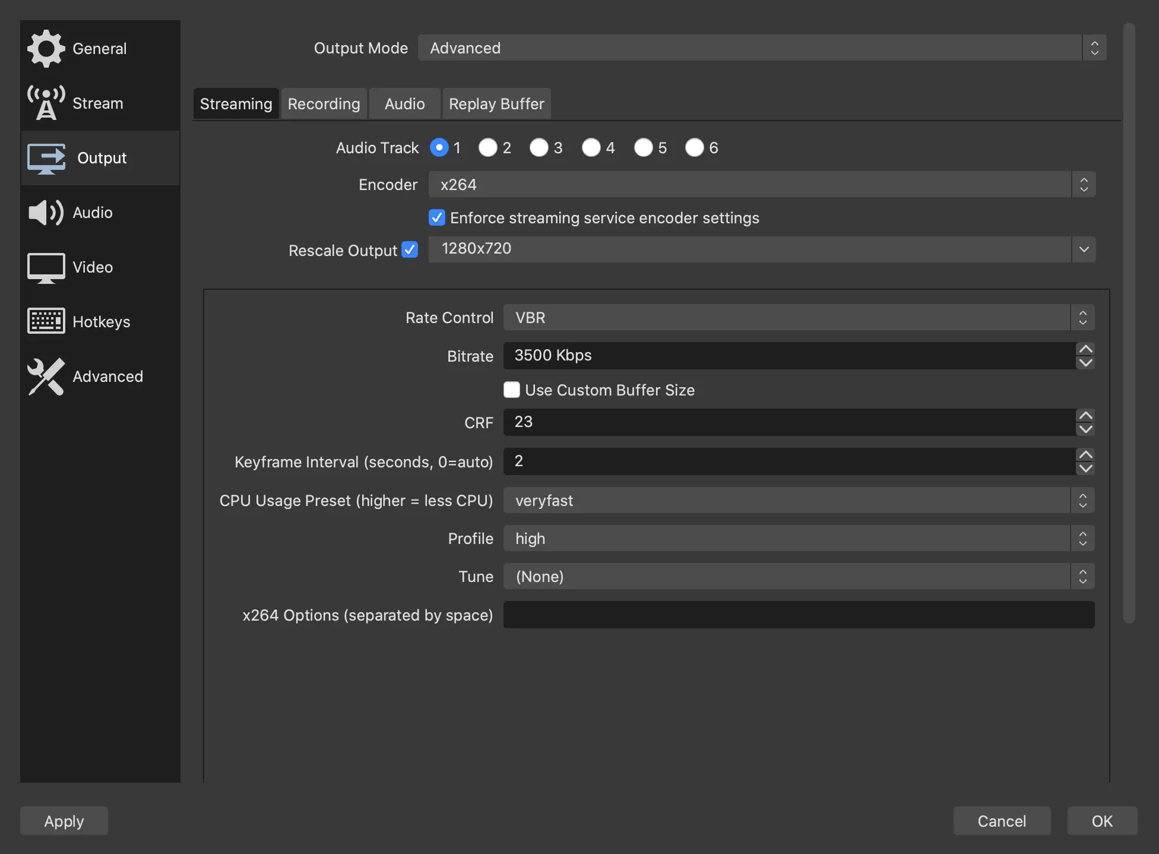This screenshot has height=854, width=1159.
Task: Click the Output monitor icon
Action: [x=46, y=158]
